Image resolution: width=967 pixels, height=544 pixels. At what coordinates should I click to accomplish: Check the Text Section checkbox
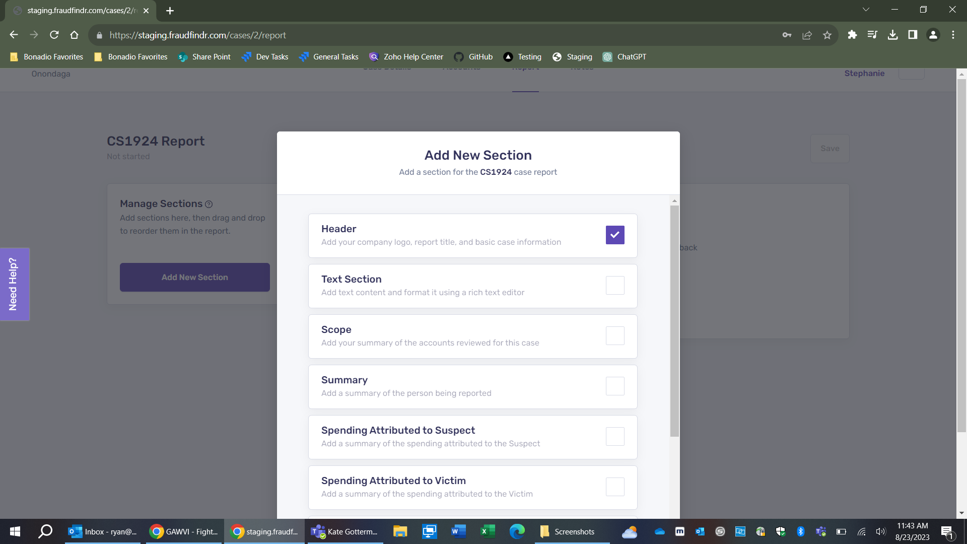tap(615, 285)
